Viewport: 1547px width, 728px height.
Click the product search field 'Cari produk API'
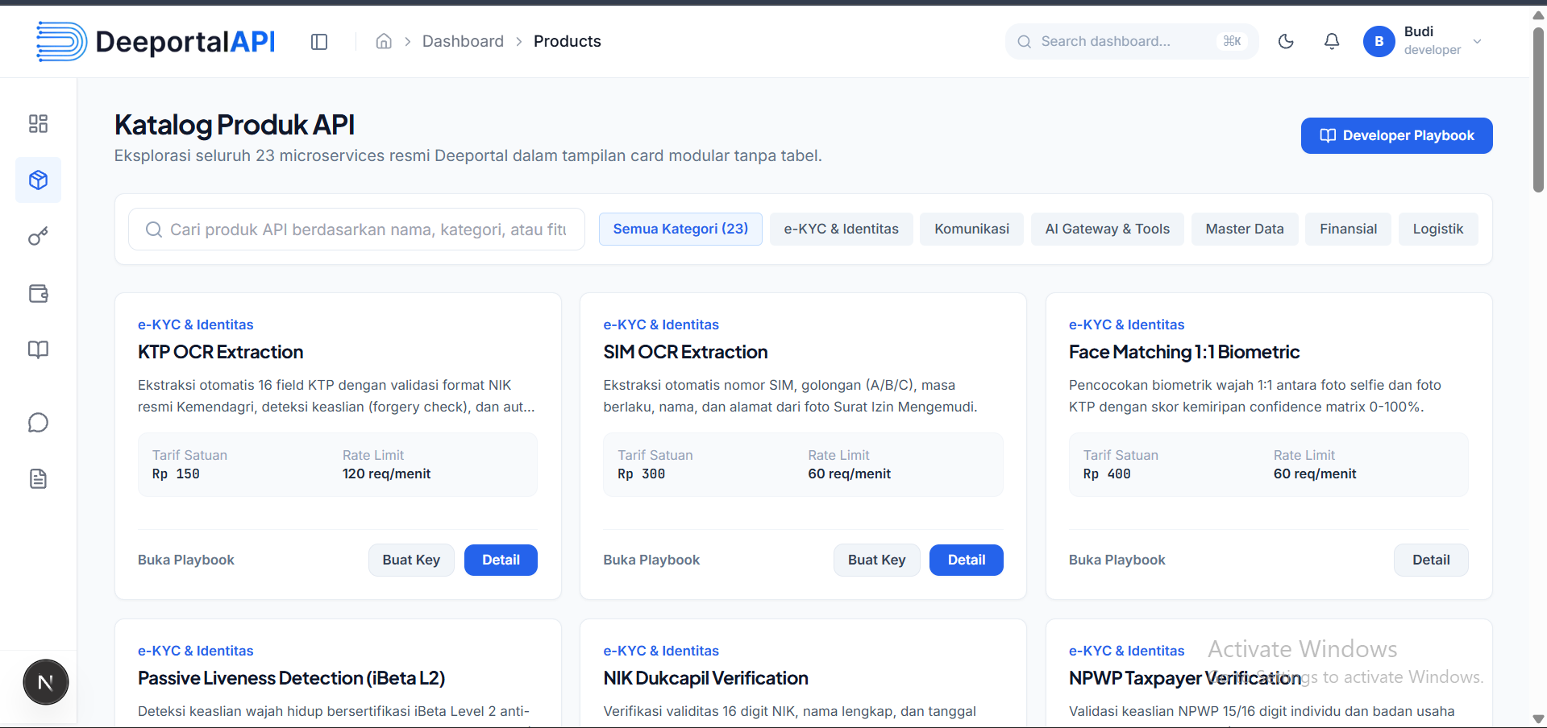[x=356, y=230]
